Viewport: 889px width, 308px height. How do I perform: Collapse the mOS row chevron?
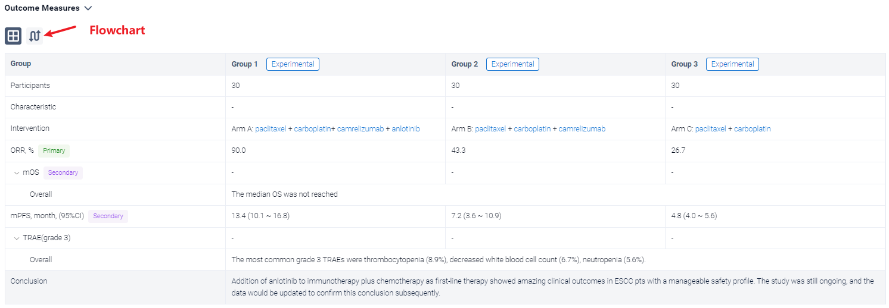(x=17, y=172)
